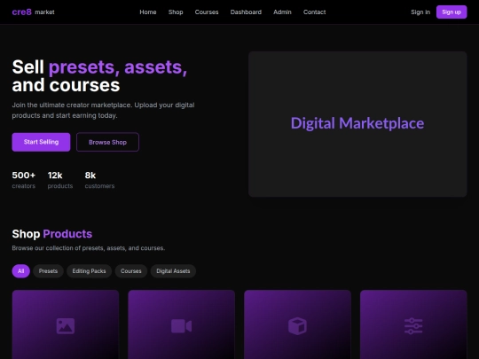Open the Dashboard nav link
The height and width of the screenshot is (359, 479).
(246, 12)
